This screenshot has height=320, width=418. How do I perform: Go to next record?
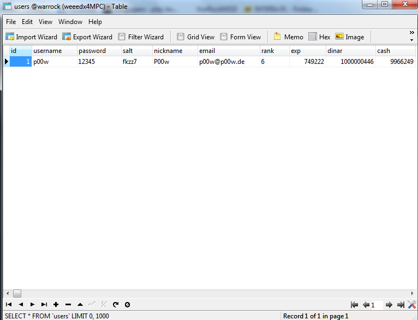[x=33, y=305]
